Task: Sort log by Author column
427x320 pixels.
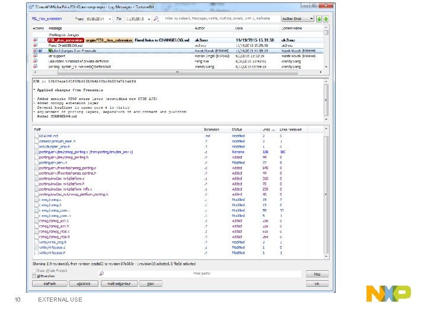Action: click(x=200, y=28)
